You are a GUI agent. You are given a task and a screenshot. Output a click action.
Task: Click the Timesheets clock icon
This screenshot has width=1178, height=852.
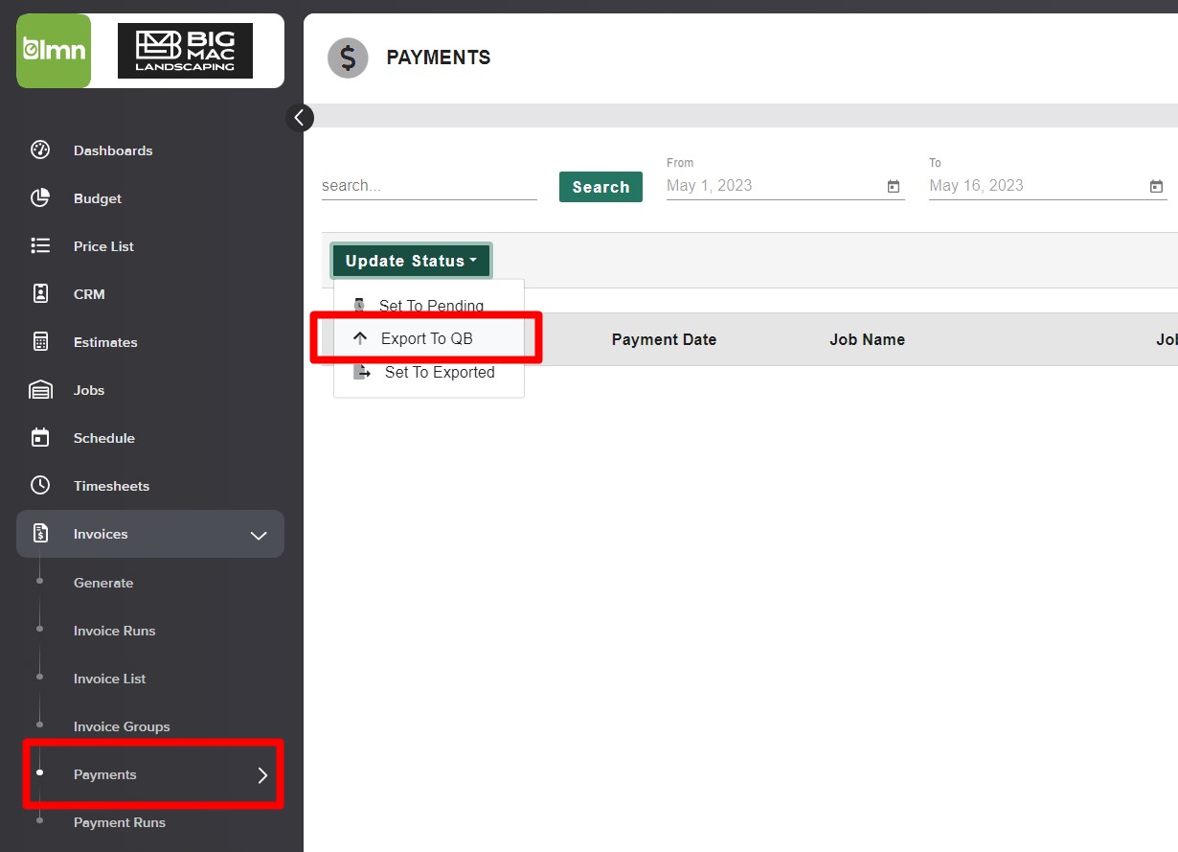40,485
